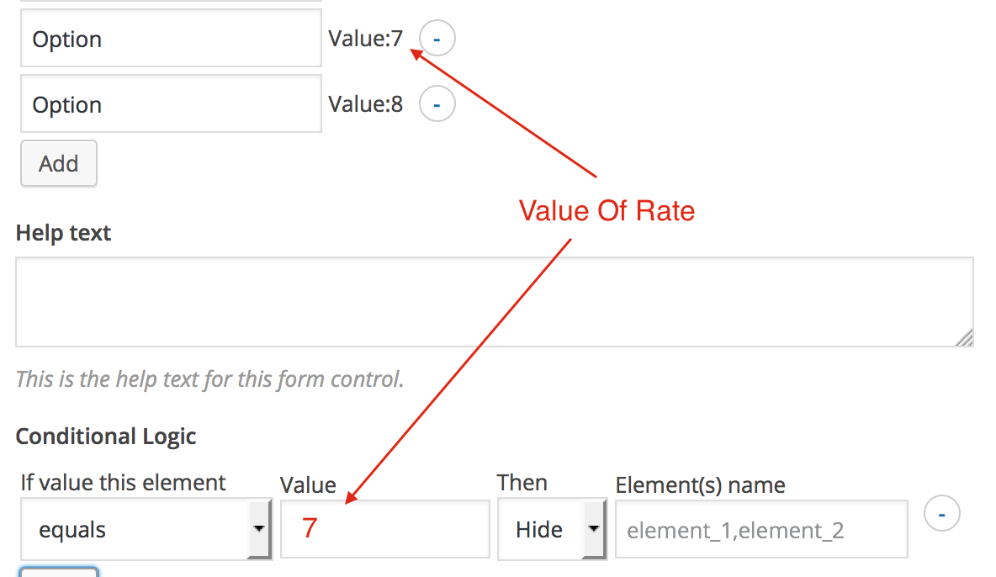The image size is (996, 577).
Task: Remove the option with Value:8
Action: pyautogui.click(x=437, y=105)
